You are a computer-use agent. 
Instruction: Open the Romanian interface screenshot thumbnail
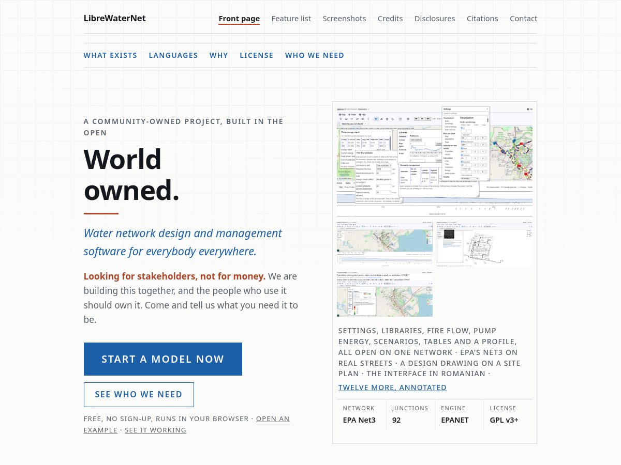point(385,294)
